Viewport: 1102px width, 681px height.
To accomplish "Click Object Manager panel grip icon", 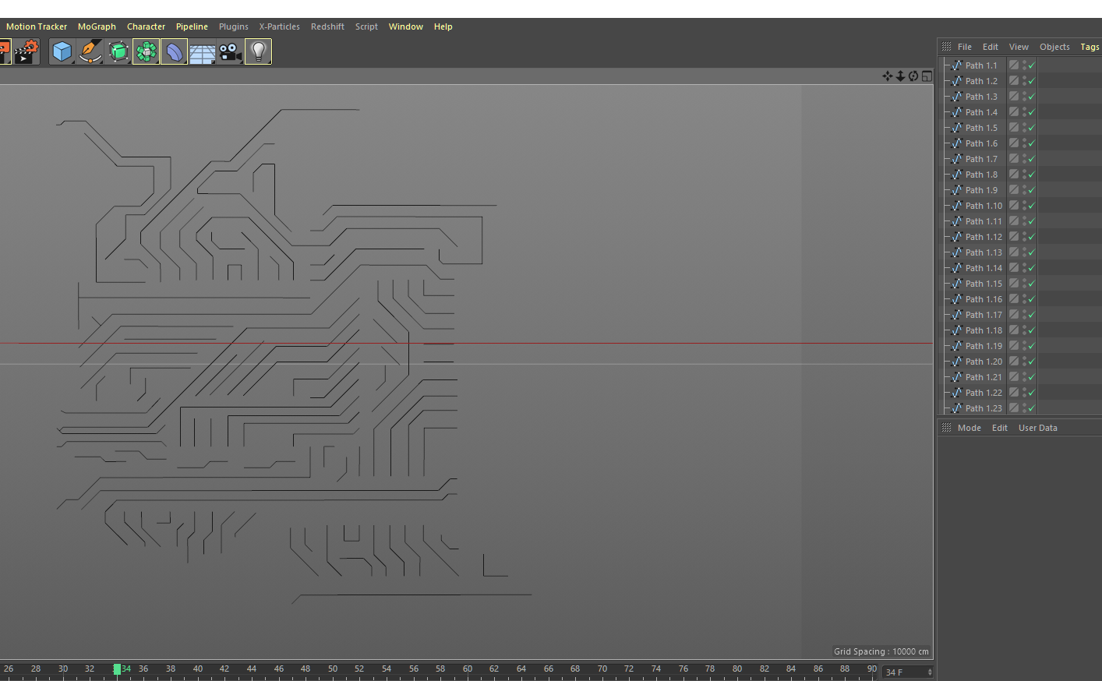I will 946,47.
